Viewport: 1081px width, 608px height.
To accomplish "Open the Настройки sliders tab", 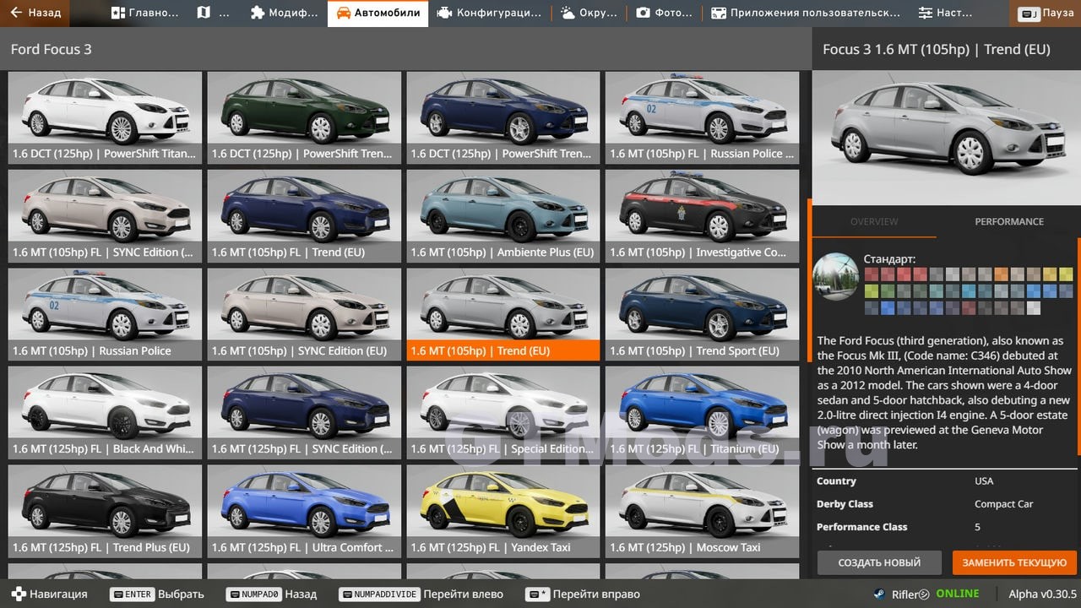I will coord(945,13).
